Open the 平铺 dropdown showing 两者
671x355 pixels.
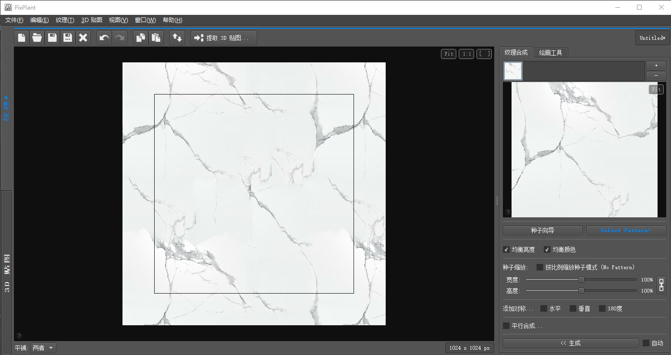(x=43, y=348)
